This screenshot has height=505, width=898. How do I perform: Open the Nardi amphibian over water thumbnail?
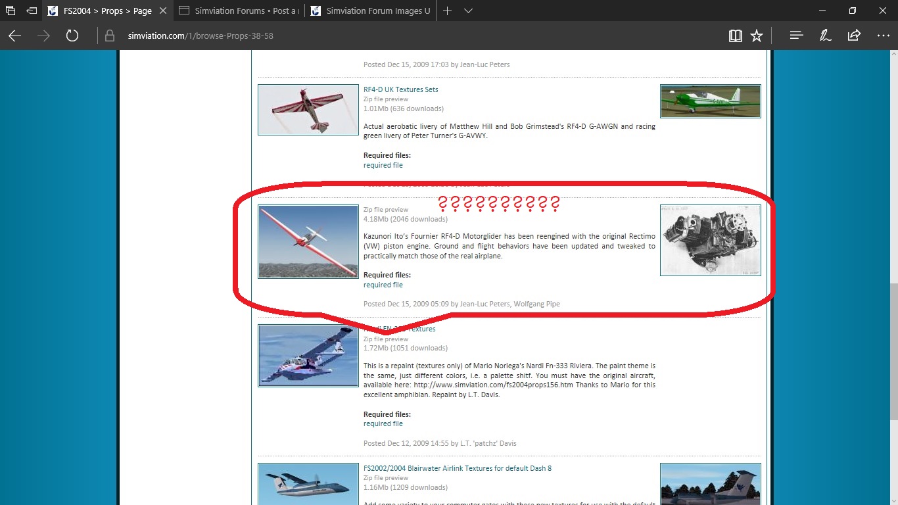click(x=308, y=356)
